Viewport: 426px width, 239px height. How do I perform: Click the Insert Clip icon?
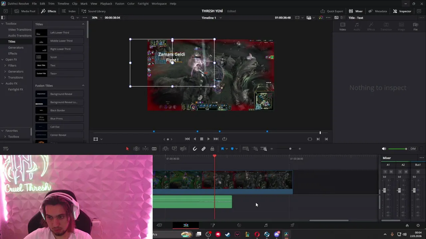point(165,149)
